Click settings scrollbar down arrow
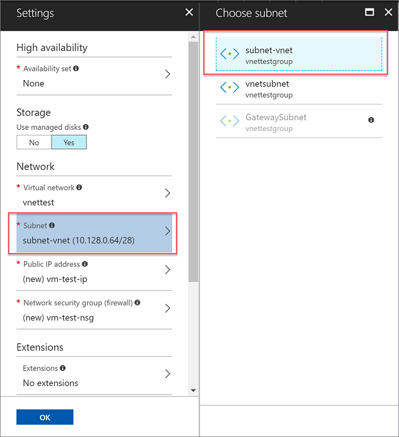The image size is (399, 437). pos(193,391)
